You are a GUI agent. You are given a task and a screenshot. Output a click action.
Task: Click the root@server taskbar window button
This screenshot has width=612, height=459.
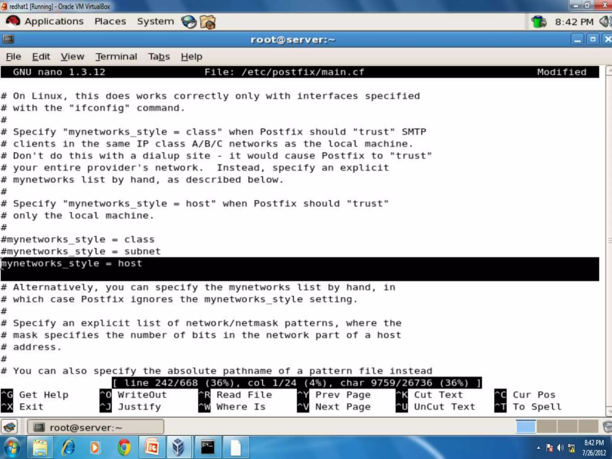point(95,427)
